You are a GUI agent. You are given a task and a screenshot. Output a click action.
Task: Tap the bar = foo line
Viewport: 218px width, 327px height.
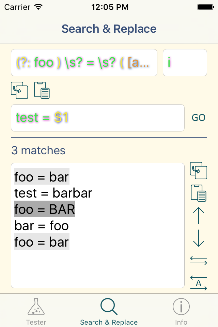[x=42, y=225]
